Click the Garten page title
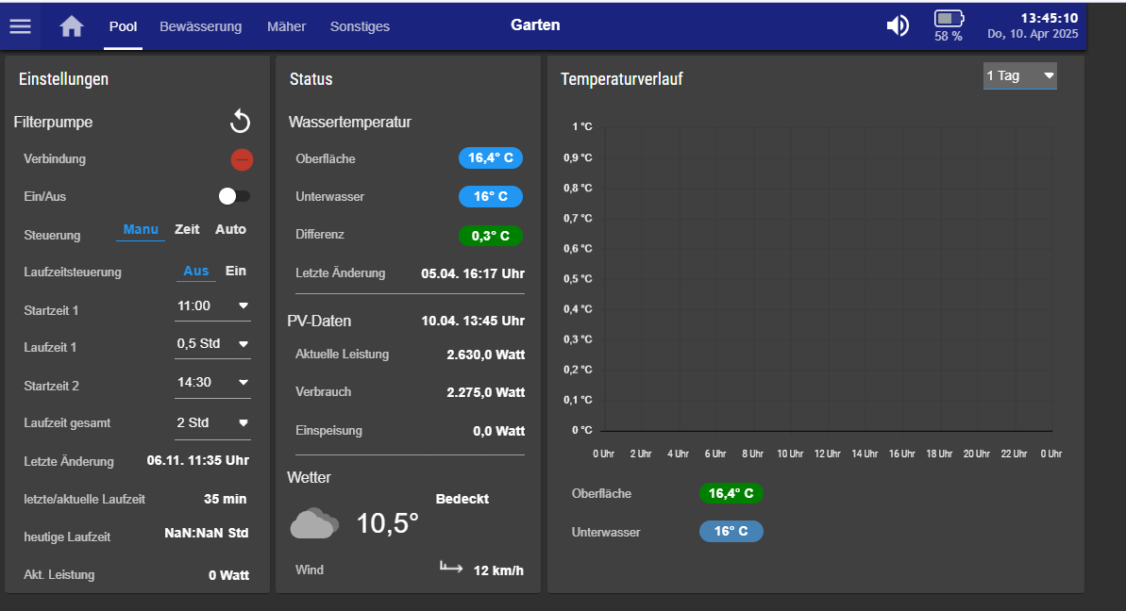 535,25
